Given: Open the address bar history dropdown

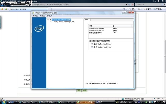Looking at the screenshot, I should pos(126,5).
